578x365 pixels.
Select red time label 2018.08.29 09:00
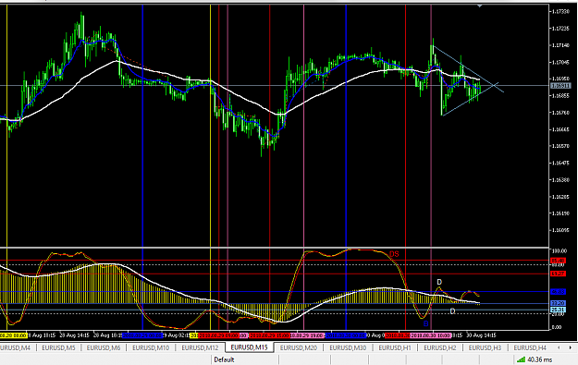coord(218,335)
